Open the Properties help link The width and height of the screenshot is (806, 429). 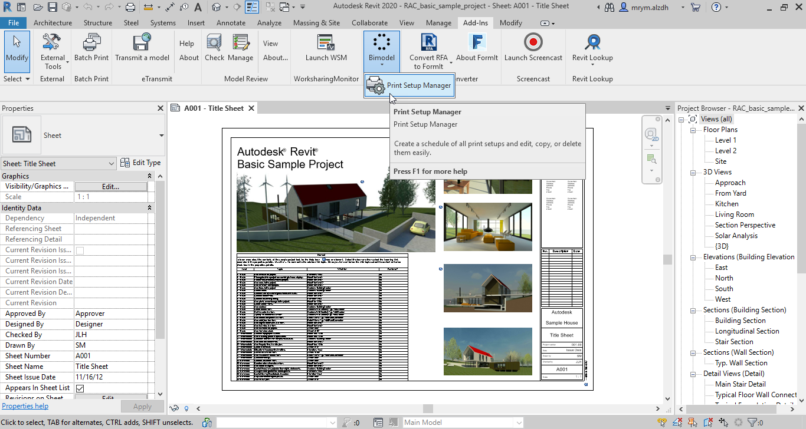25,405
